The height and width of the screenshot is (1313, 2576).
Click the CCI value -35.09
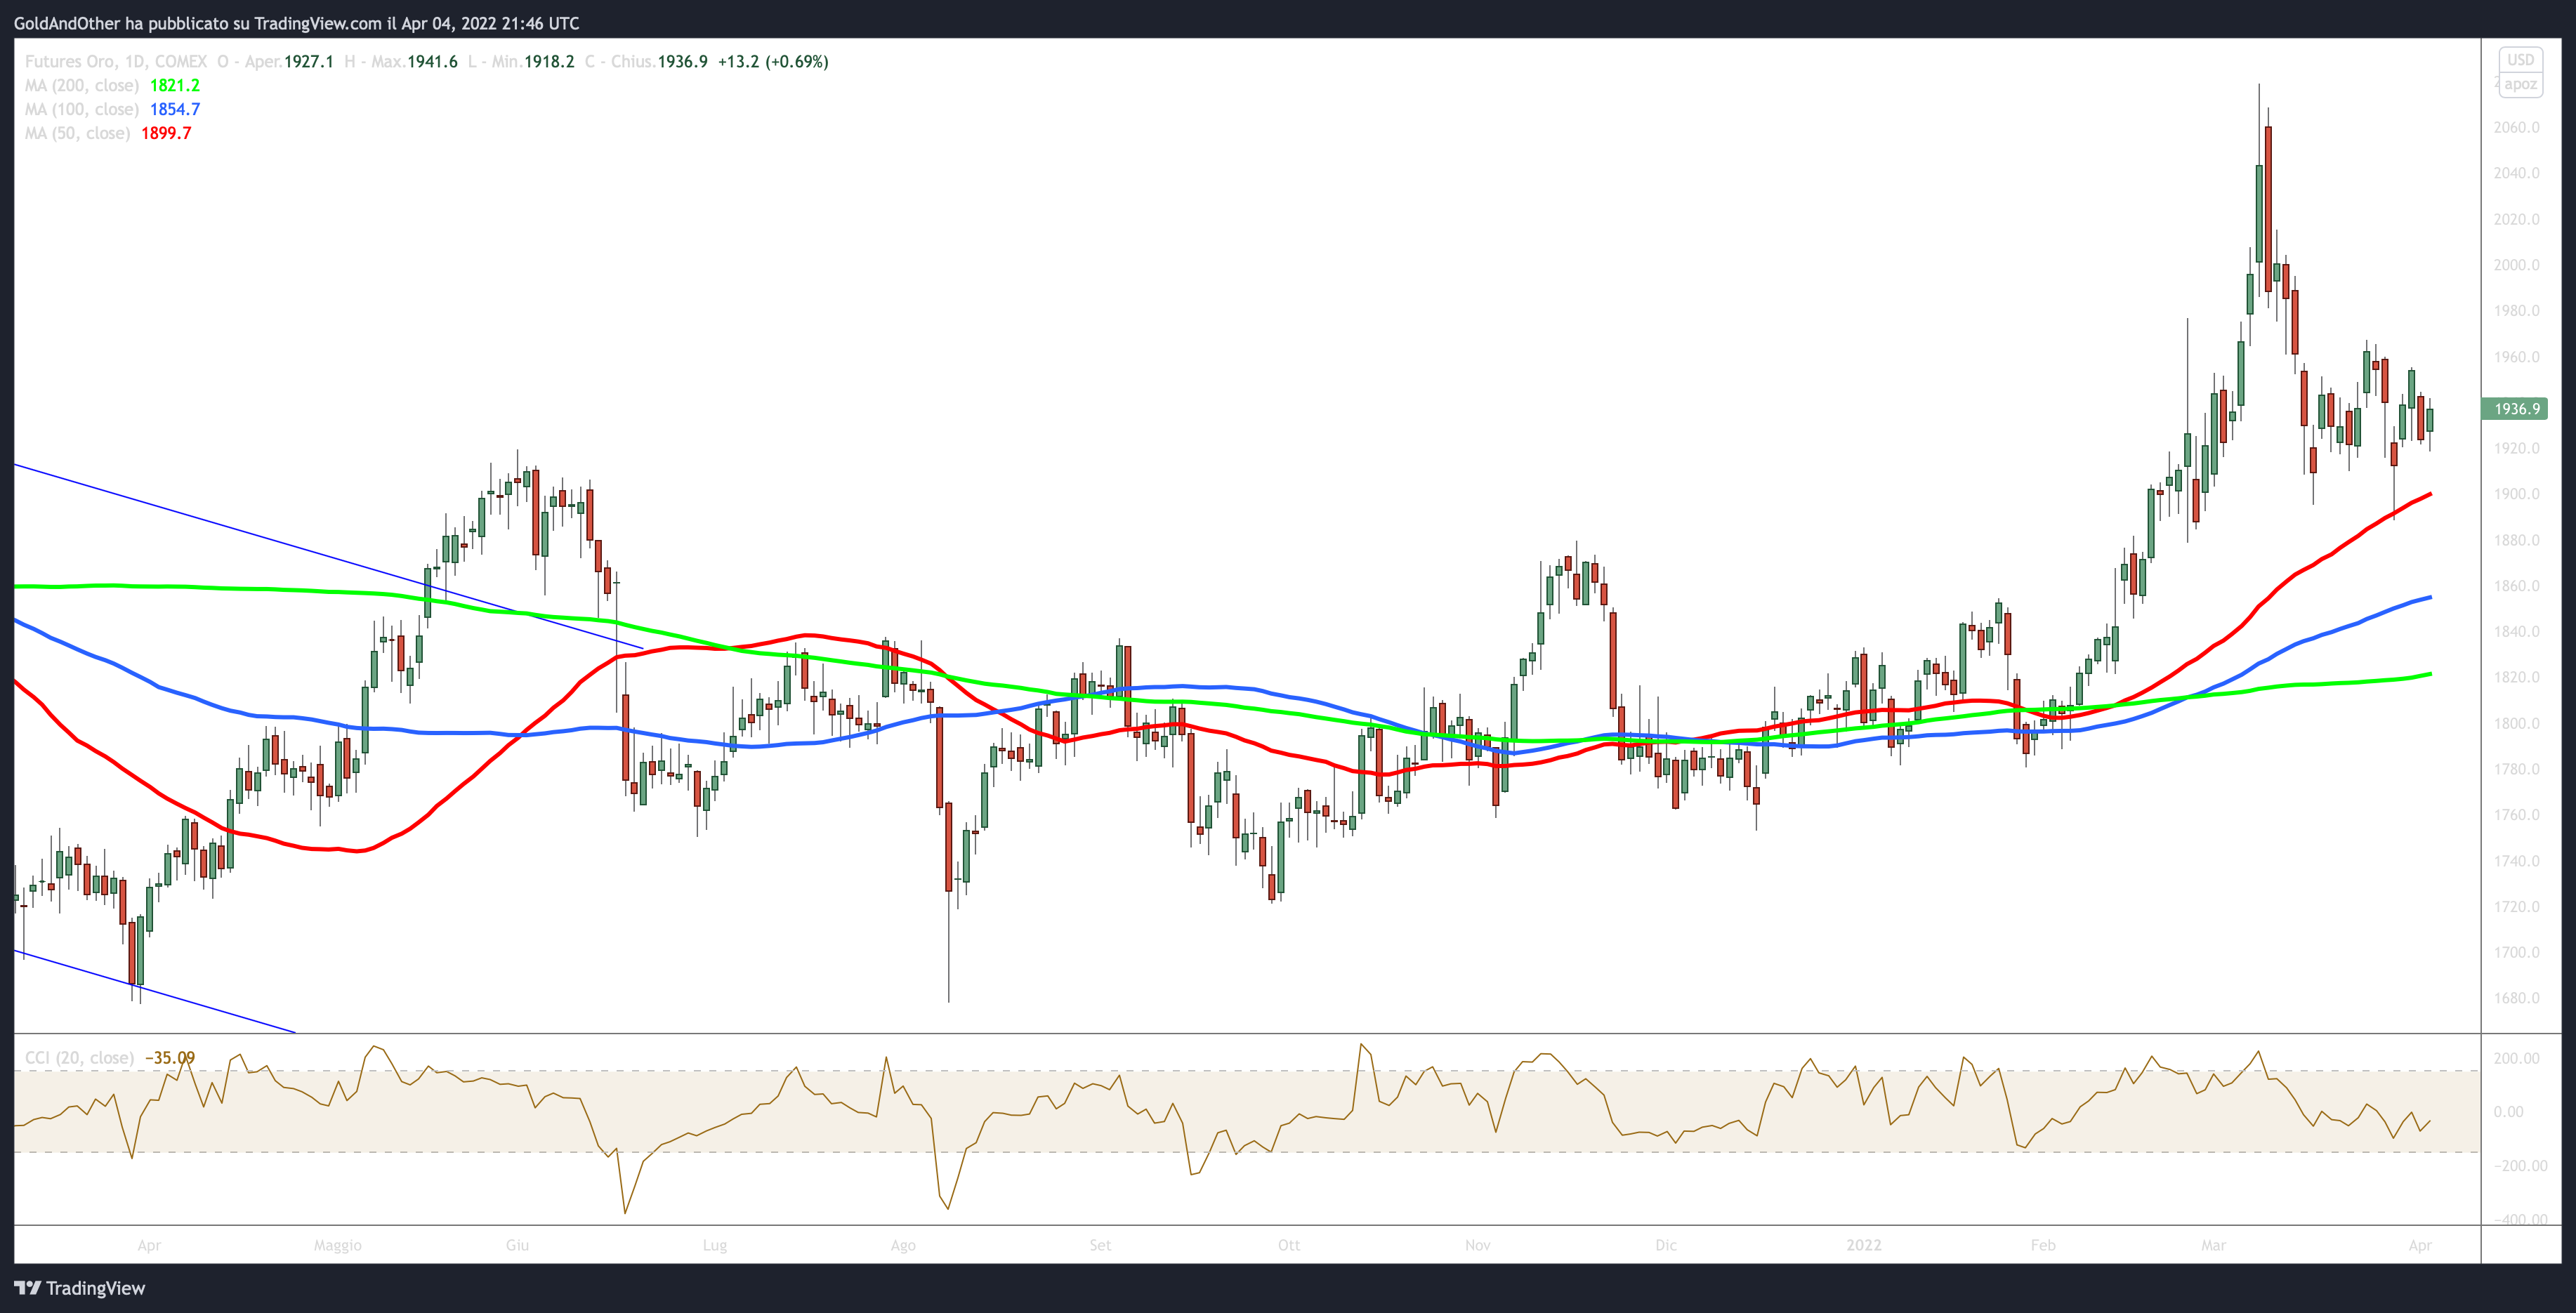coord(170,1057)
